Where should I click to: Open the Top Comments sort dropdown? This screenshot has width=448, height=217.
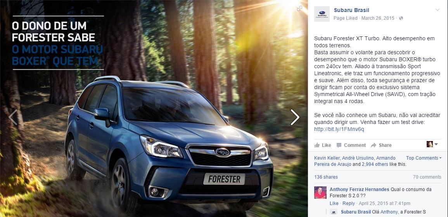point(424,158)
